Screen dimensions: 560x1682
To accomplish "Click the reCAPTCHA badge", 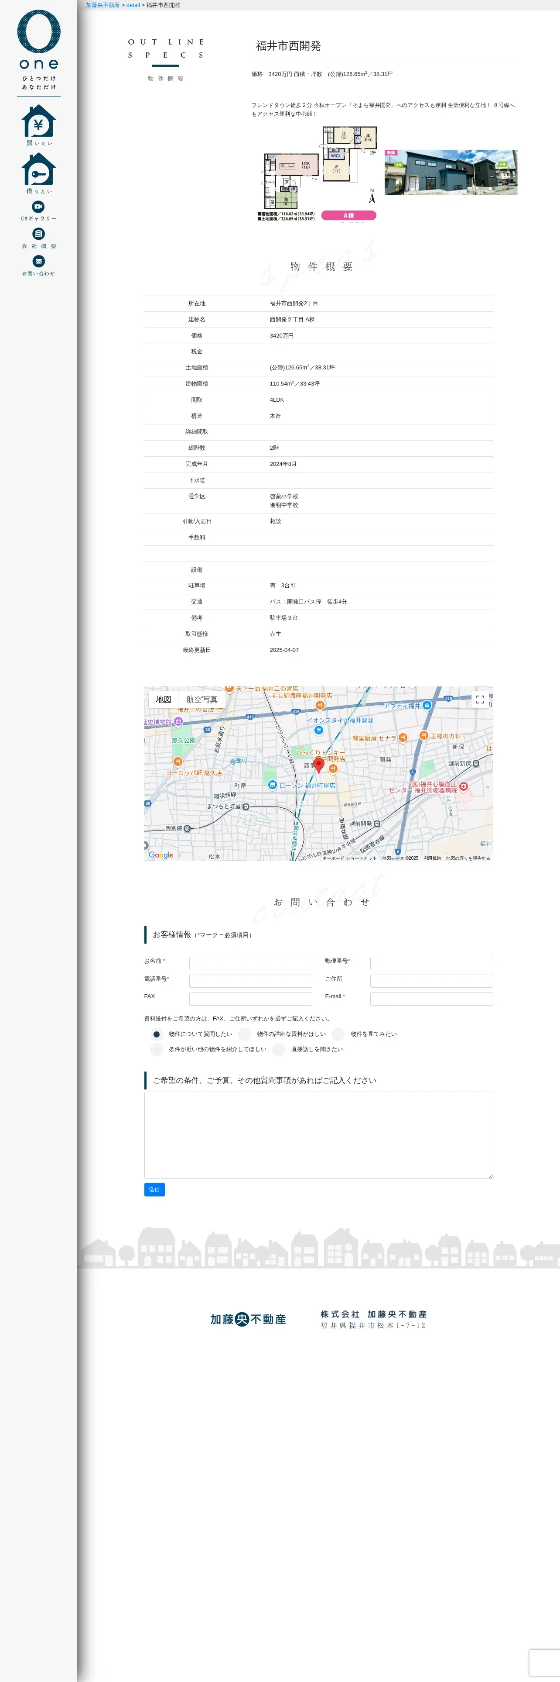I will [x=544, y=1662].
